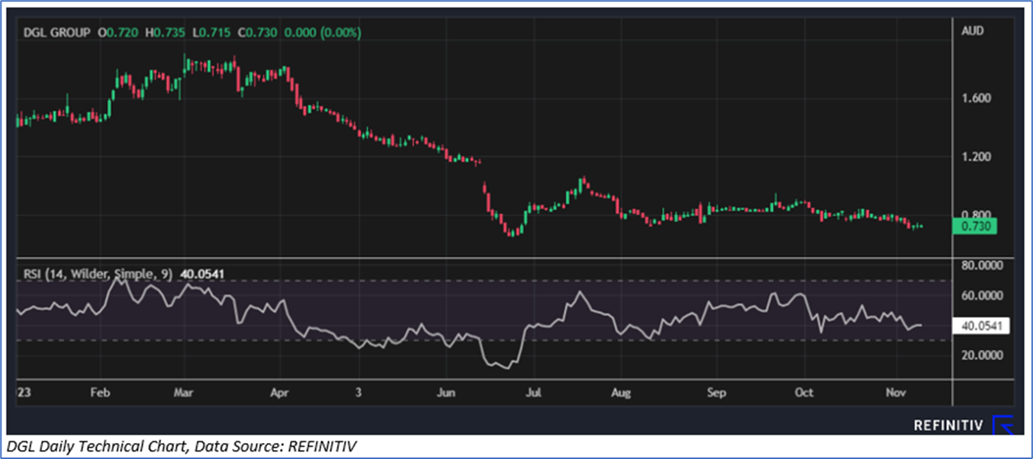
Task: Click the change value 0.000 (0.00%)
Action: click(323, 33)
